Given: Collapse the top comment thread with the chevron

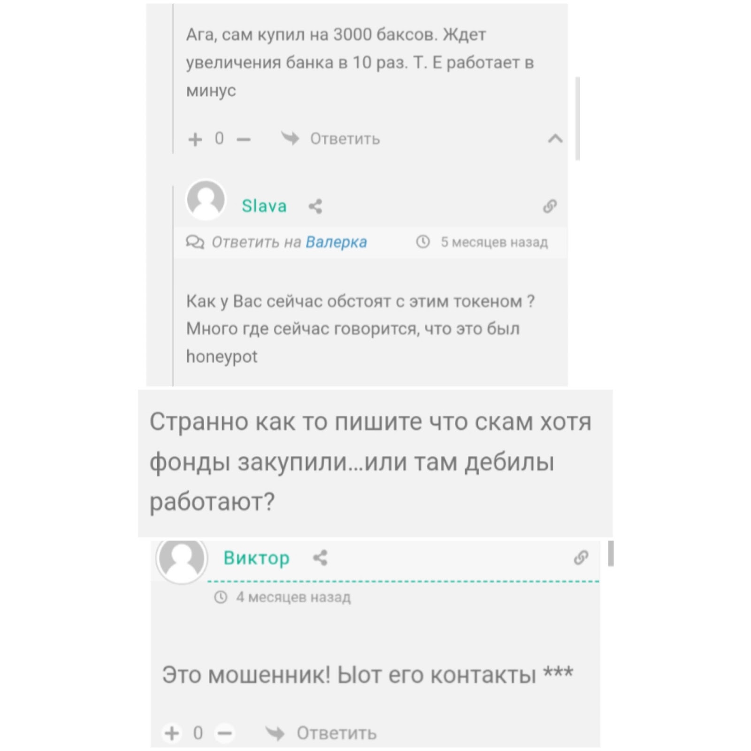Looking at the screenshot, I should pos(555,138).
